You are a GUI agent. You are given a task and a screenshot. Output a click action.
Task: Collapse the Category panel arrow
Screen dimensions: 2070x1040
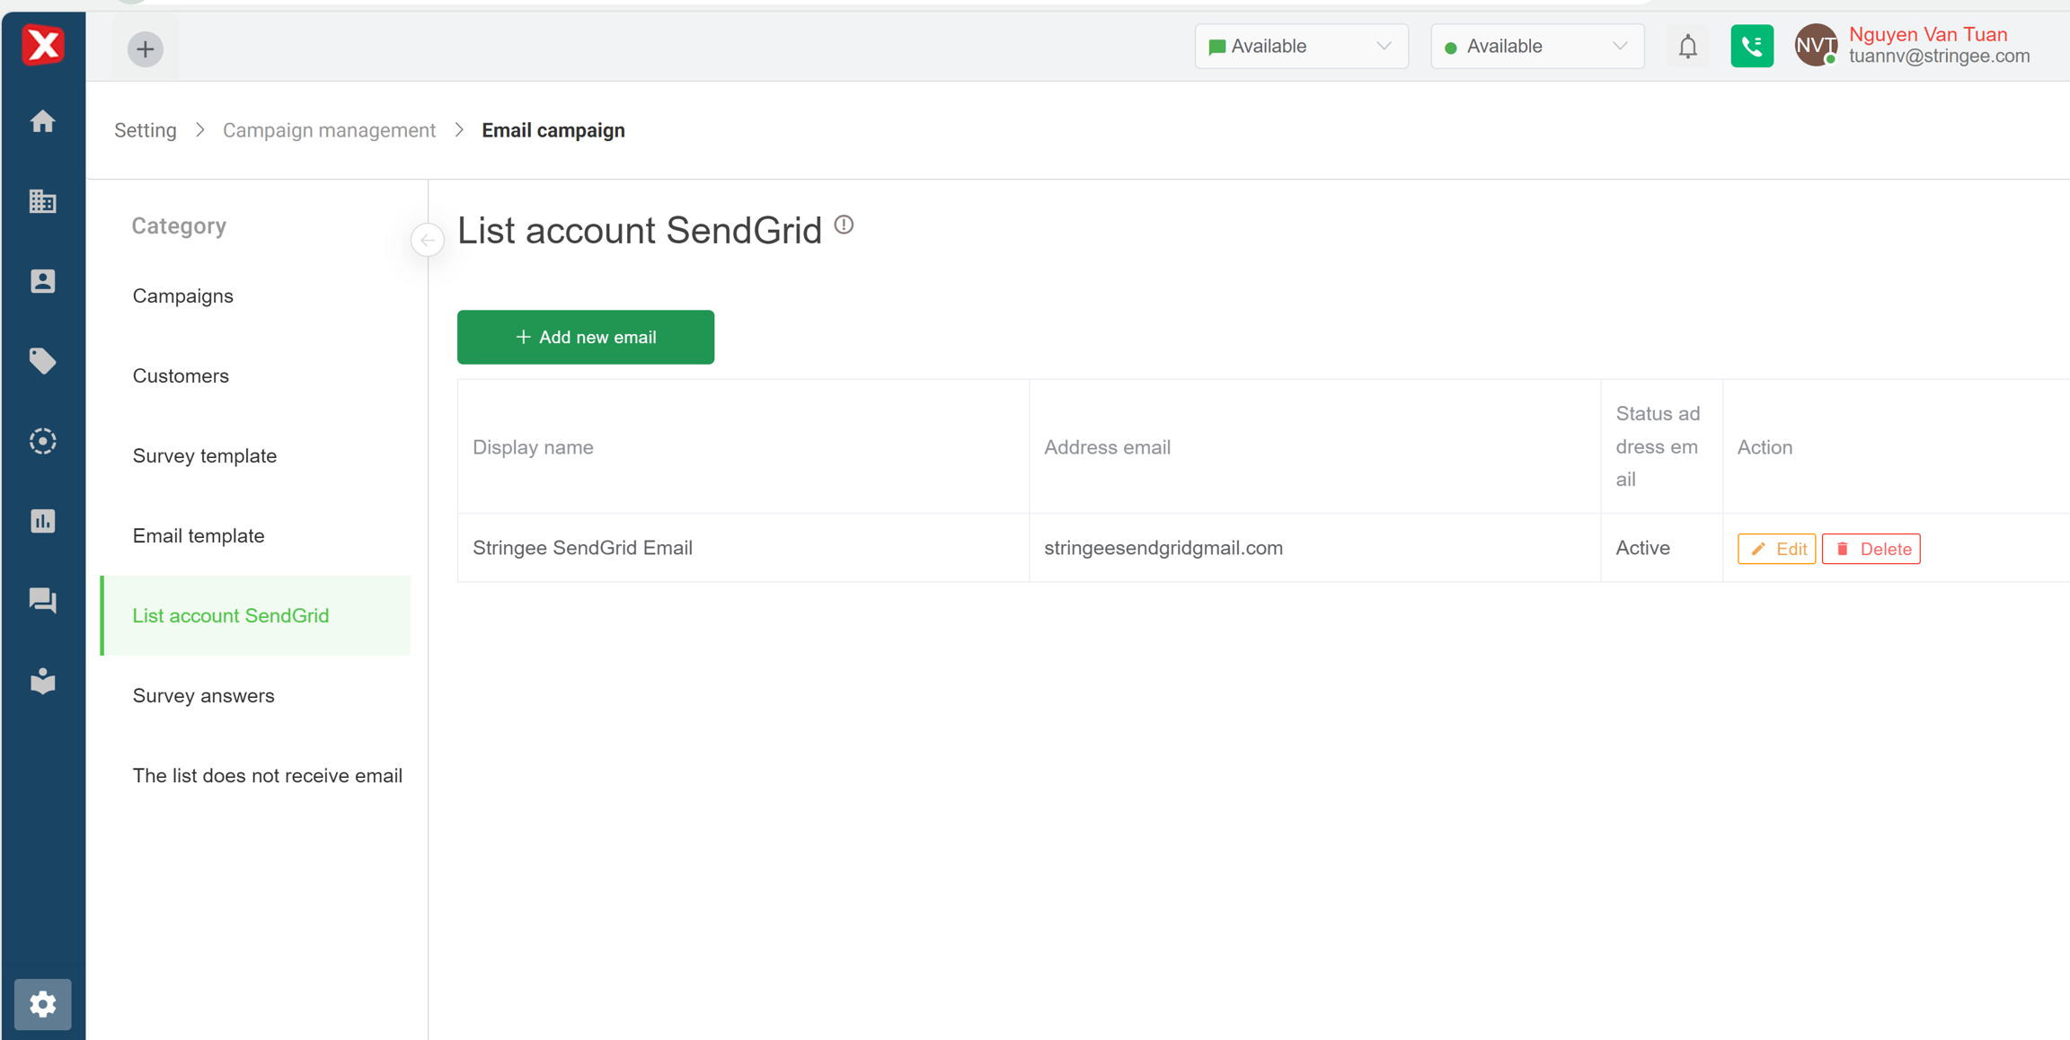[x=428, y=240]
